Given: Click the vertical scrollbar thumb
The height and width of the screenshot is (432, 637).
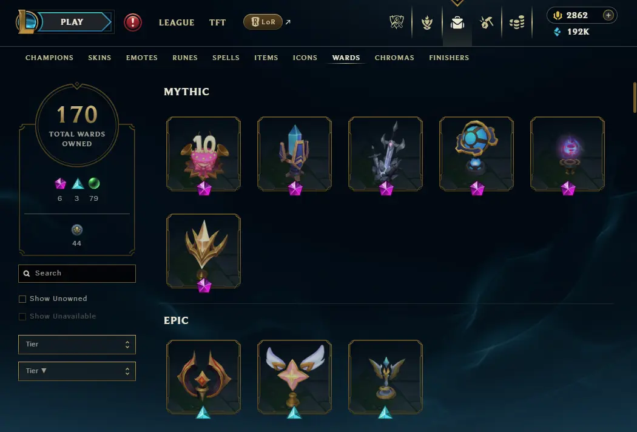Looking at the screenshot, I should click(635, 98).
